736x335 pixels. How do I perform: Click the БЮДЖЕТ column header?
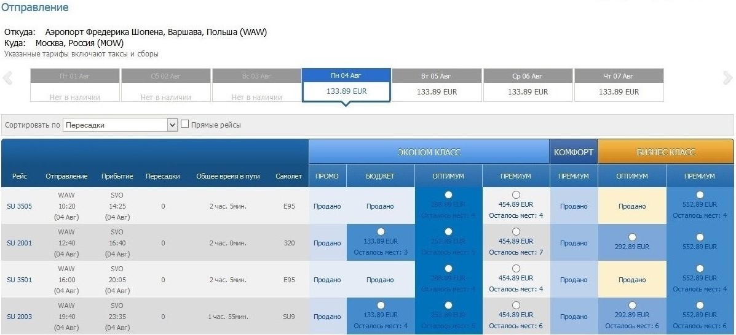(x=380, y=176)
